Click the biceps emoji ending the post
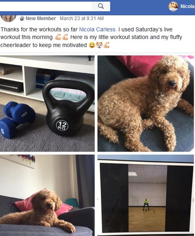 pyautogui.click(x=107, y=45)
